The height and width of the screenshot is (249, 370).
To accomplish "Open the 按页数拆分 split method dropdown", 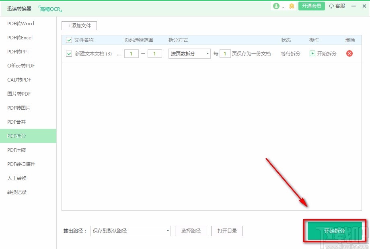I will tap(189, 53).
